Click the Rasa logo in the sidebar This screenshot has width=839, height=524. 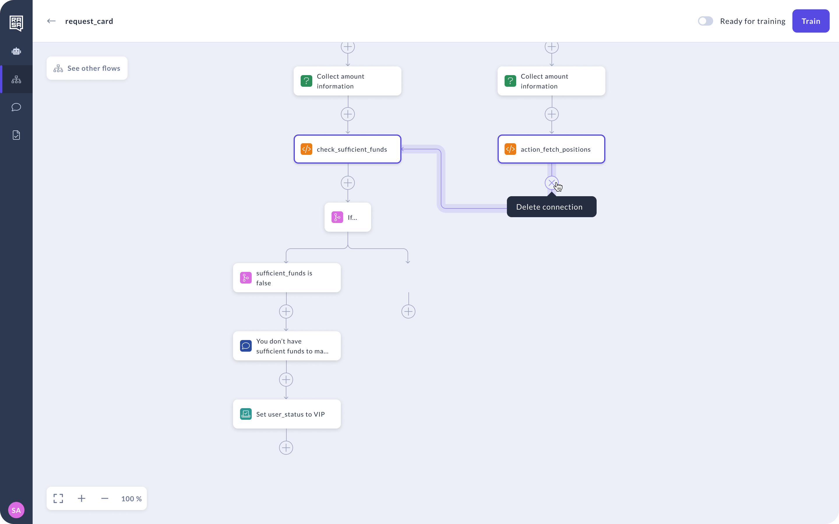[16, 23]
